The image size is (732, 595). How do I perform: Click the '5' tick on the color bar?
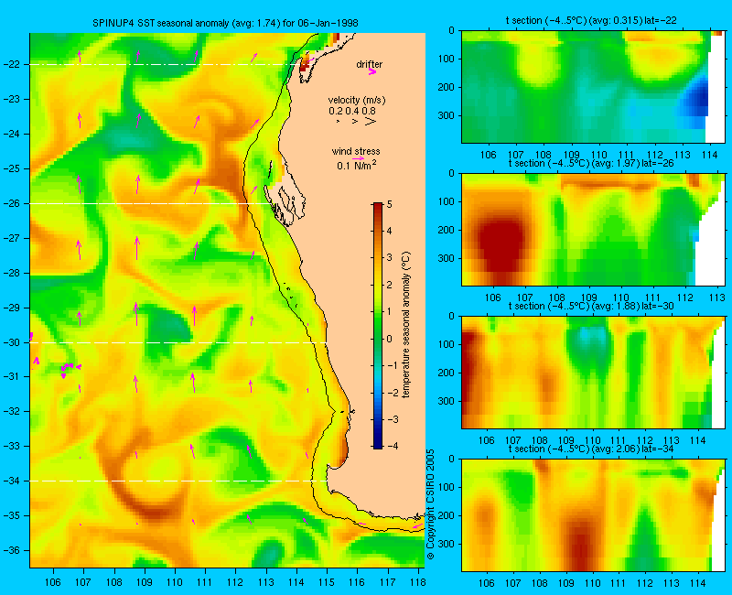coord(390,204)
